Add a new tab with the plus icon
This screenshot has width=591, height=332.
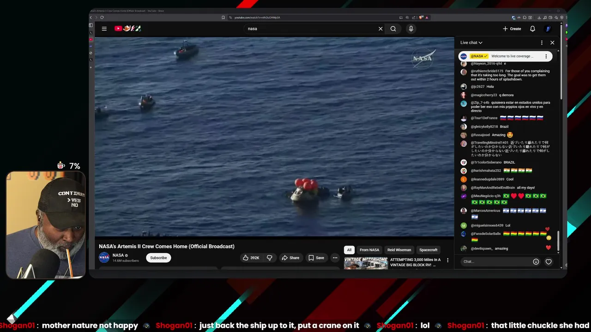coord(91,67)
